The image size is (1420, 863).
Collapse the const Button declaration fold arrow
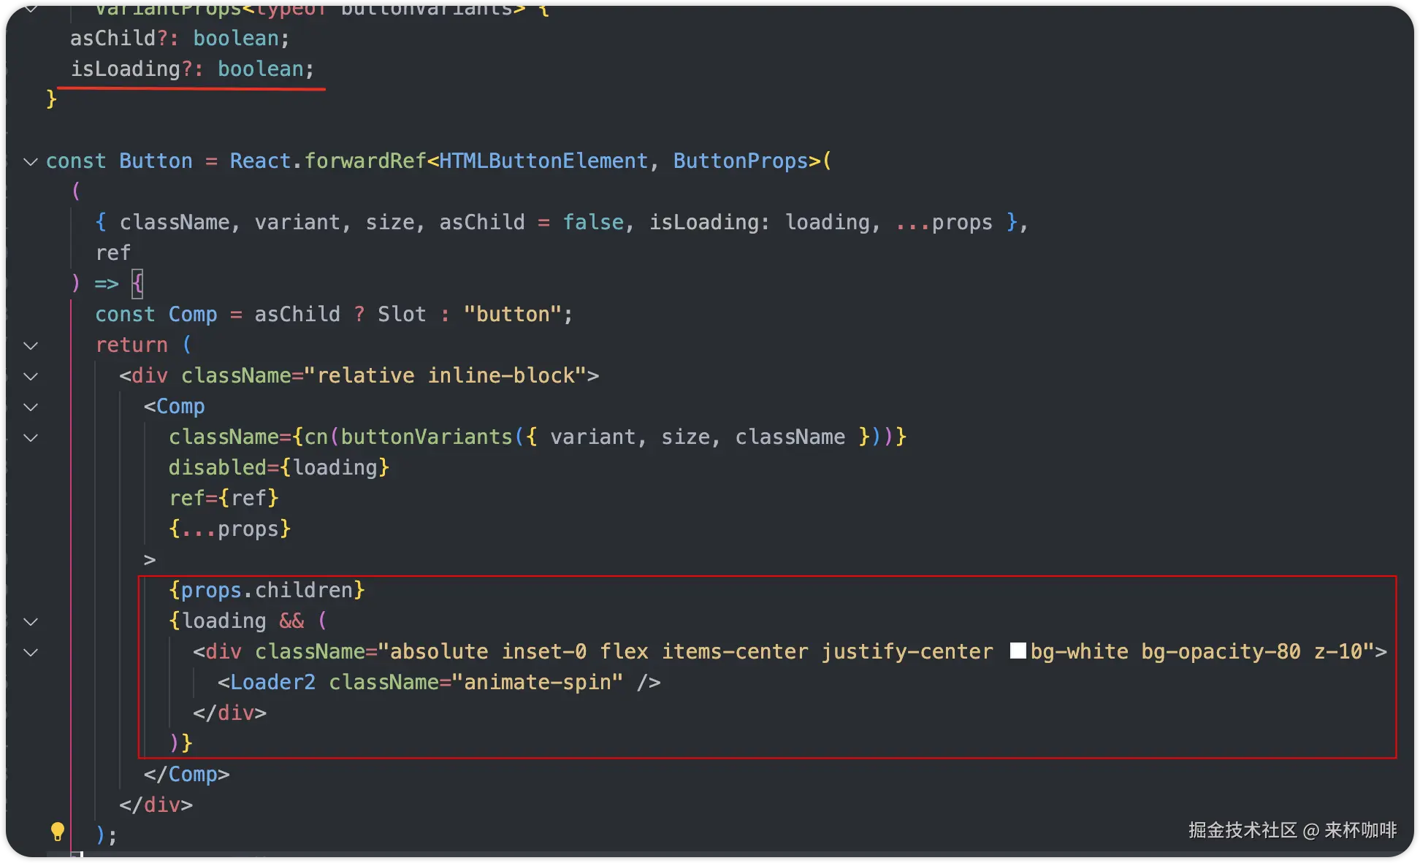click(31, 161)
